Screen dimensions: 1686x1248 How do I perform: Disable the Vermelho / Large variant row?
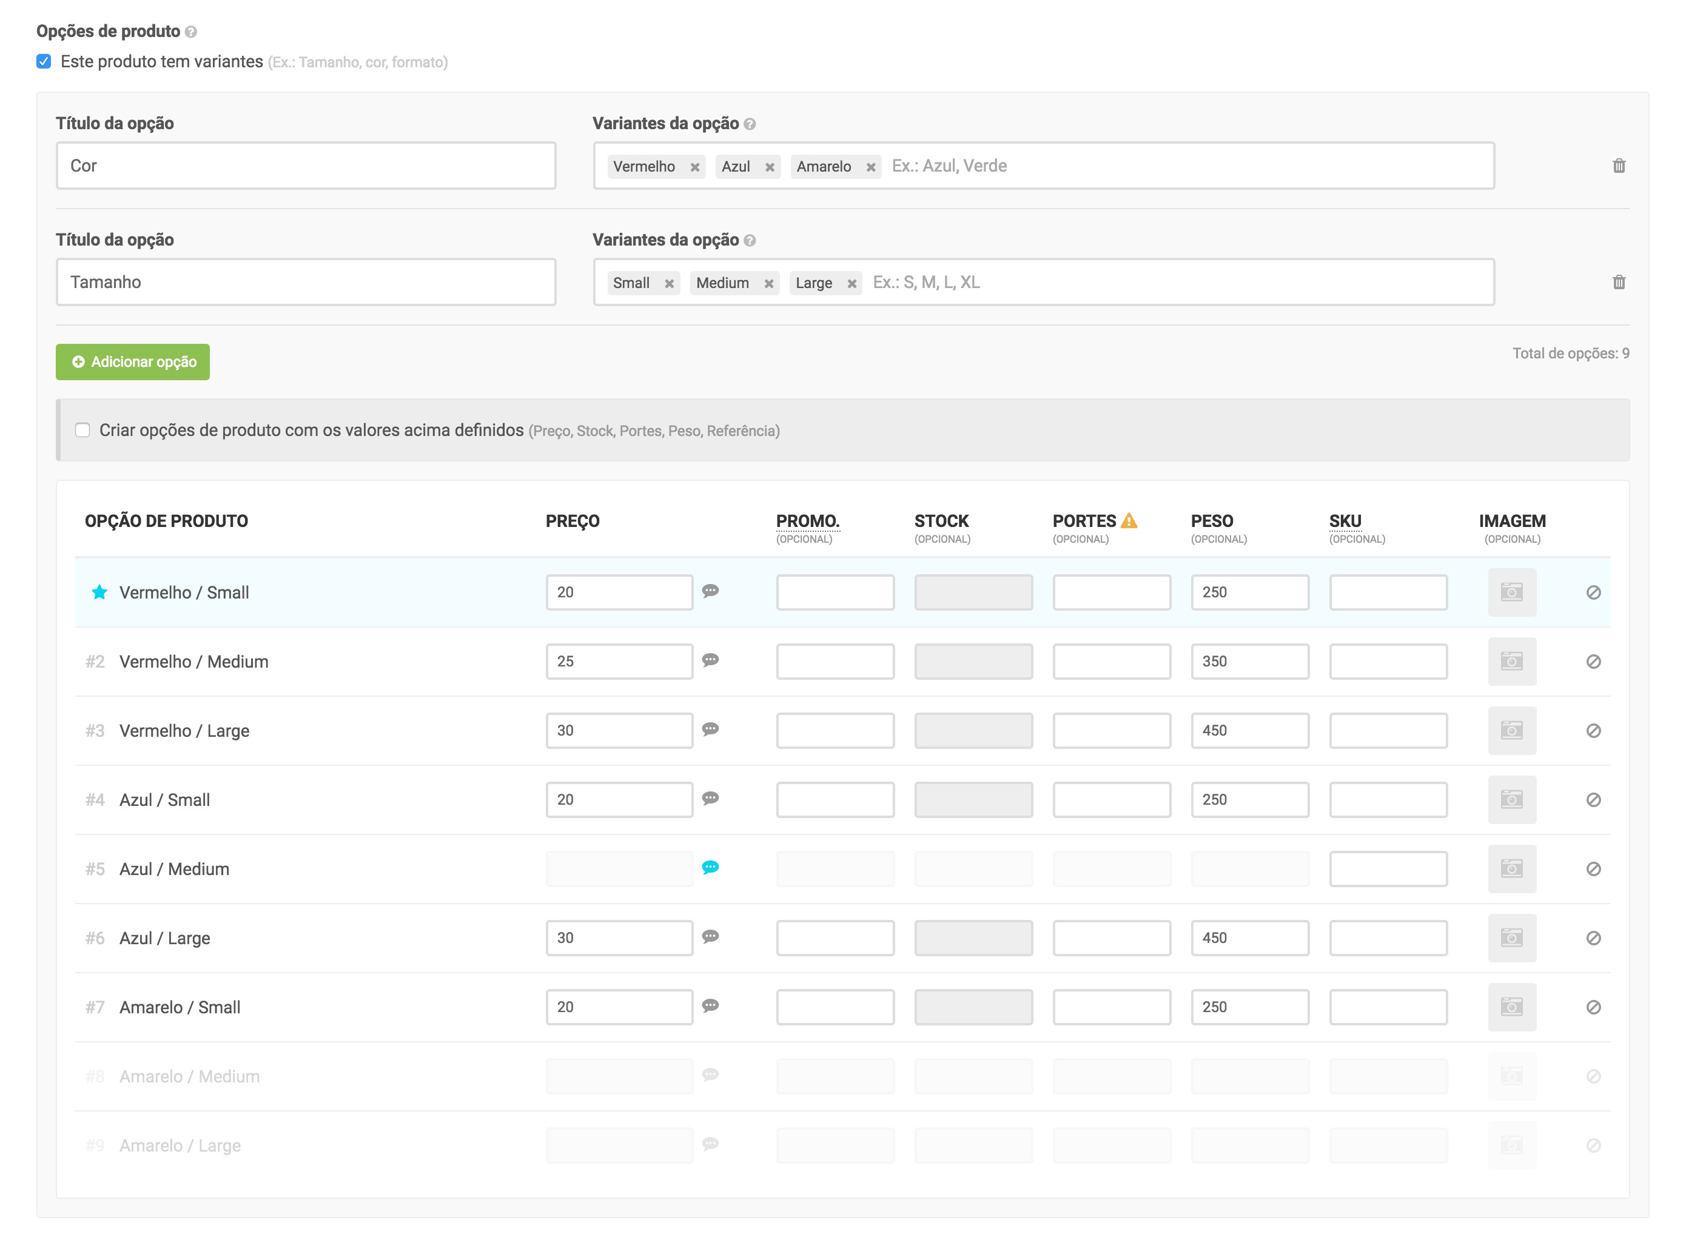[1593, 731]
